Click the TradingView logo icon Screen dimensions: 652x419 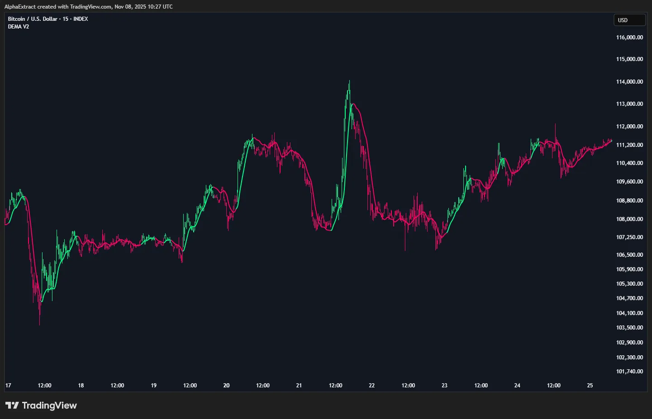click(x=12, y=405)
